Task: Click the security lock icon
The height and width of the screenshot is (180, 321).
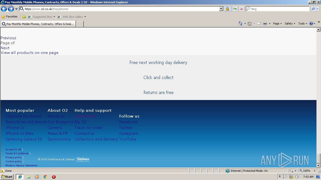Action: coord(227,9)
